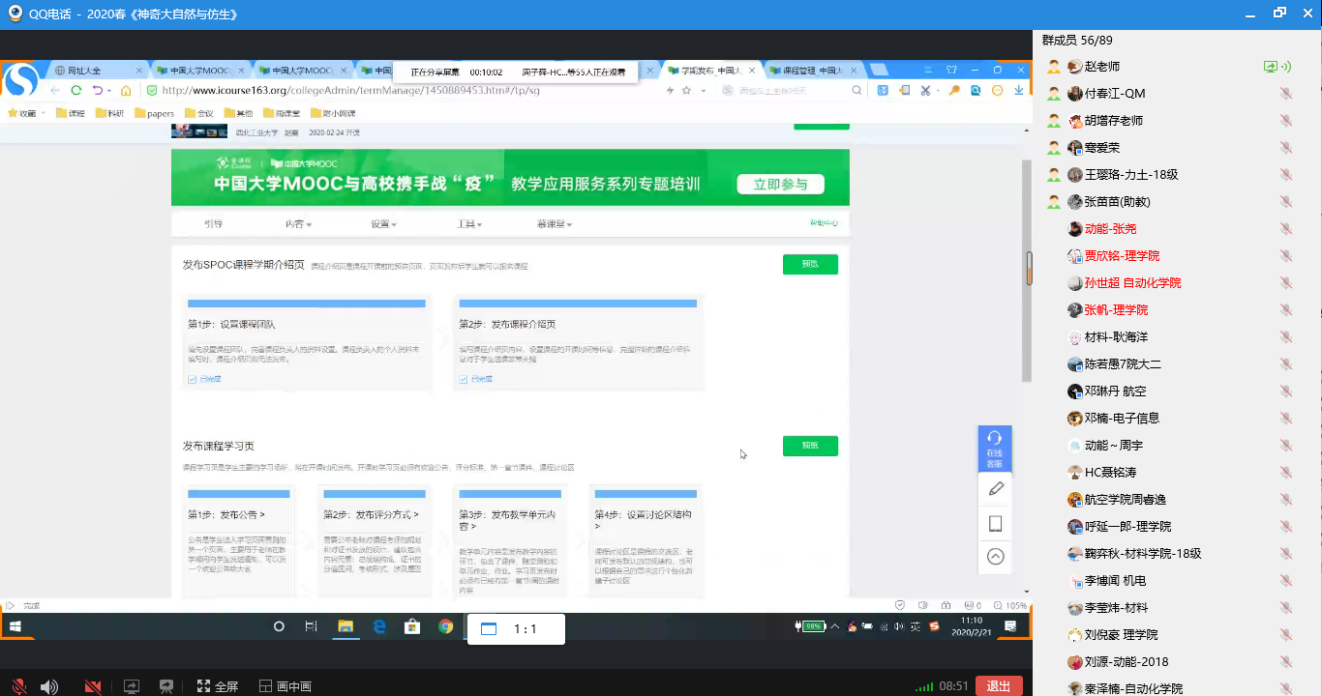Click the scroll-to-top arrow circle icon
The width and height of the screenshot is (1322, 696).
[x=995, y=557]
